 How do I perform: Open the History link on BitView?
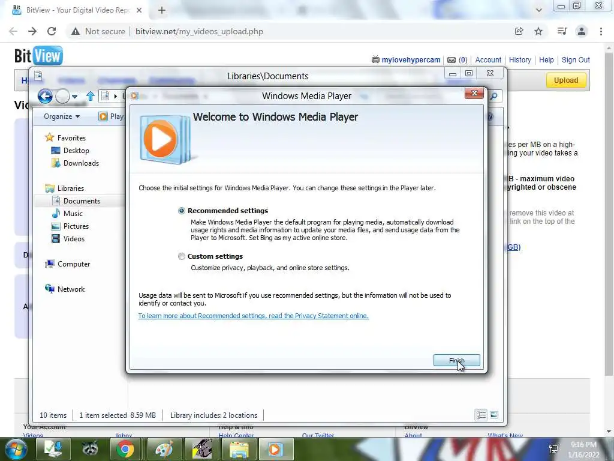click(x=520, y=60)
